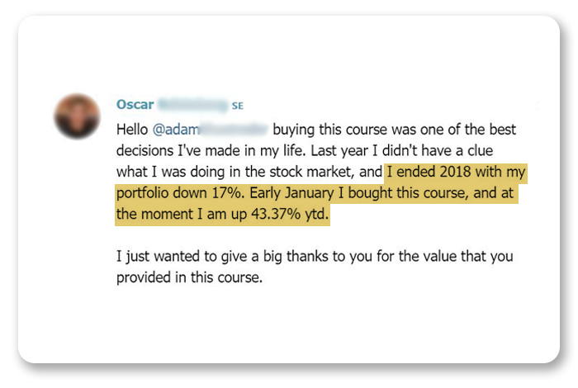Open the @adam mention link
Screen dimensions: 578x388
coord(176,130)
